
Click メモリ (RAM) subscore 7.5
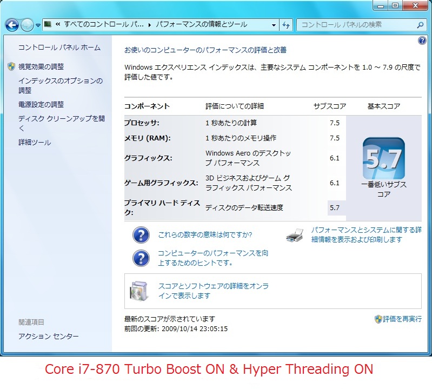(335, 138)
